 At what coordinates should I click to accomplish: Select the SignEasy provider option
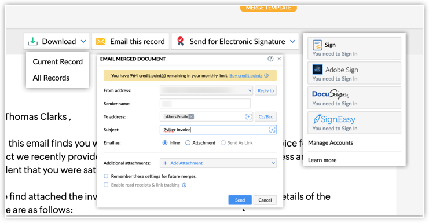pos(354,123)
